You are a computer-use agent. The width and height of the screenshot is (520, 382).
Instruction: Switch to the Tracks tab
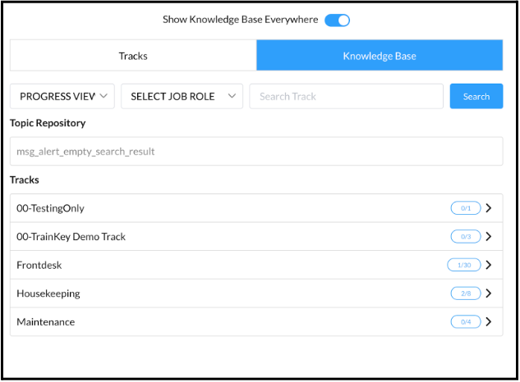133,56
